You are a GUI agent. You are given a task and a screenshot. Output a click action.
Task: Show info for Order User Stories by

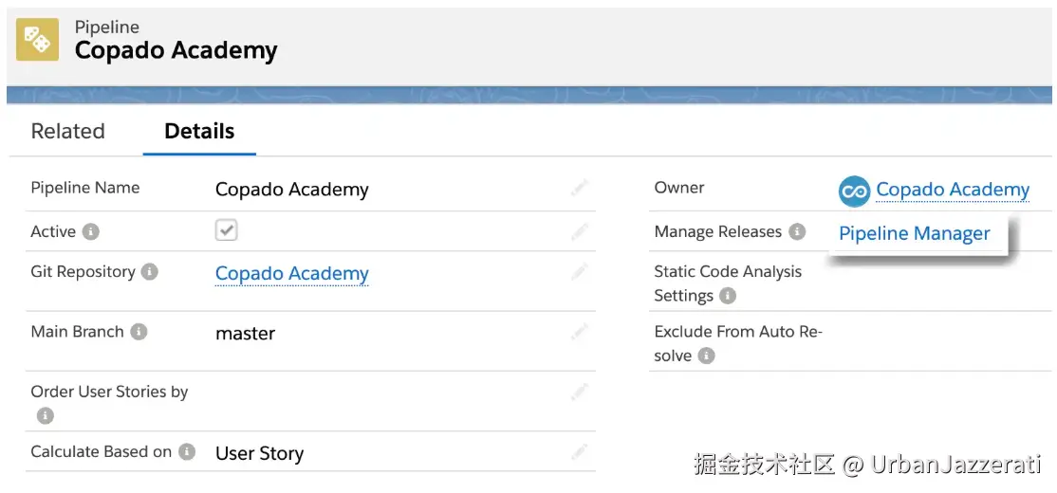pos(45,415)
